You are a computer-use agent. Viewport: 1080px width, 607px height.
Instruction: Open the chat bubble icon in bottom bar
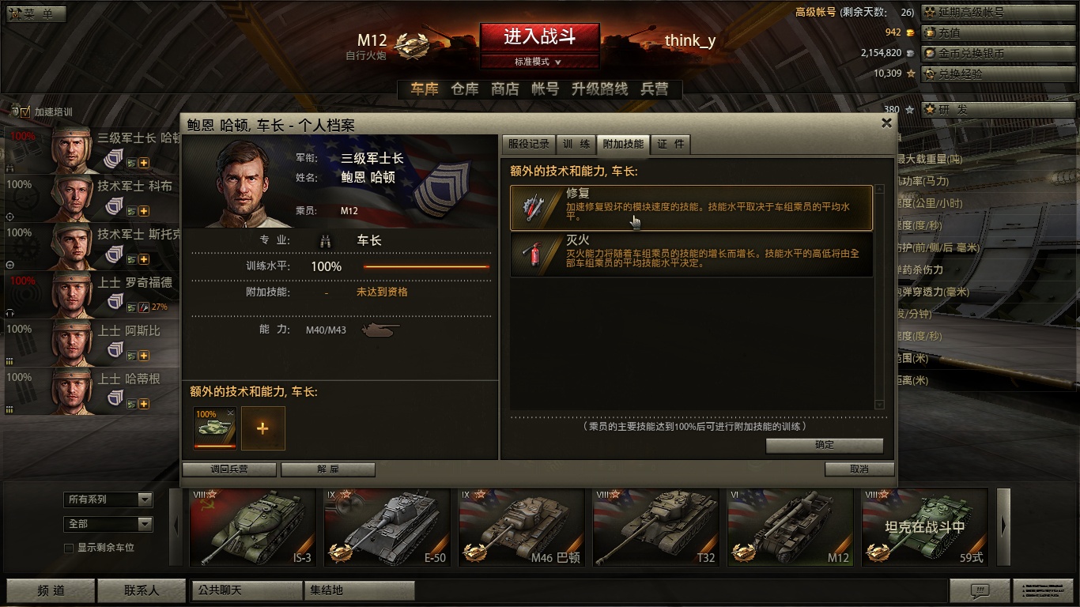(x=980, y=590)
